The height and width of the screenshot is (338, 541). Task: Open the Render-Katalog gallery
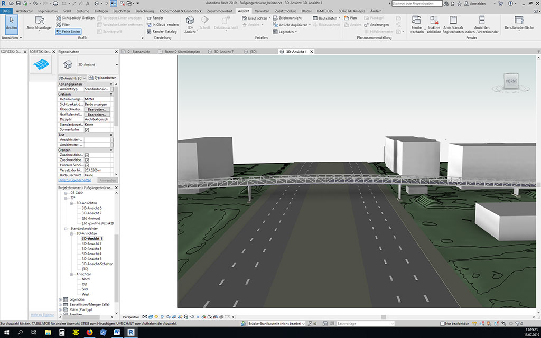[162, 32]
